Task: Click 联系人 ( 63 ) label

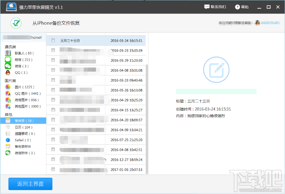Action: pyautogui.click(x=24, y=53)
